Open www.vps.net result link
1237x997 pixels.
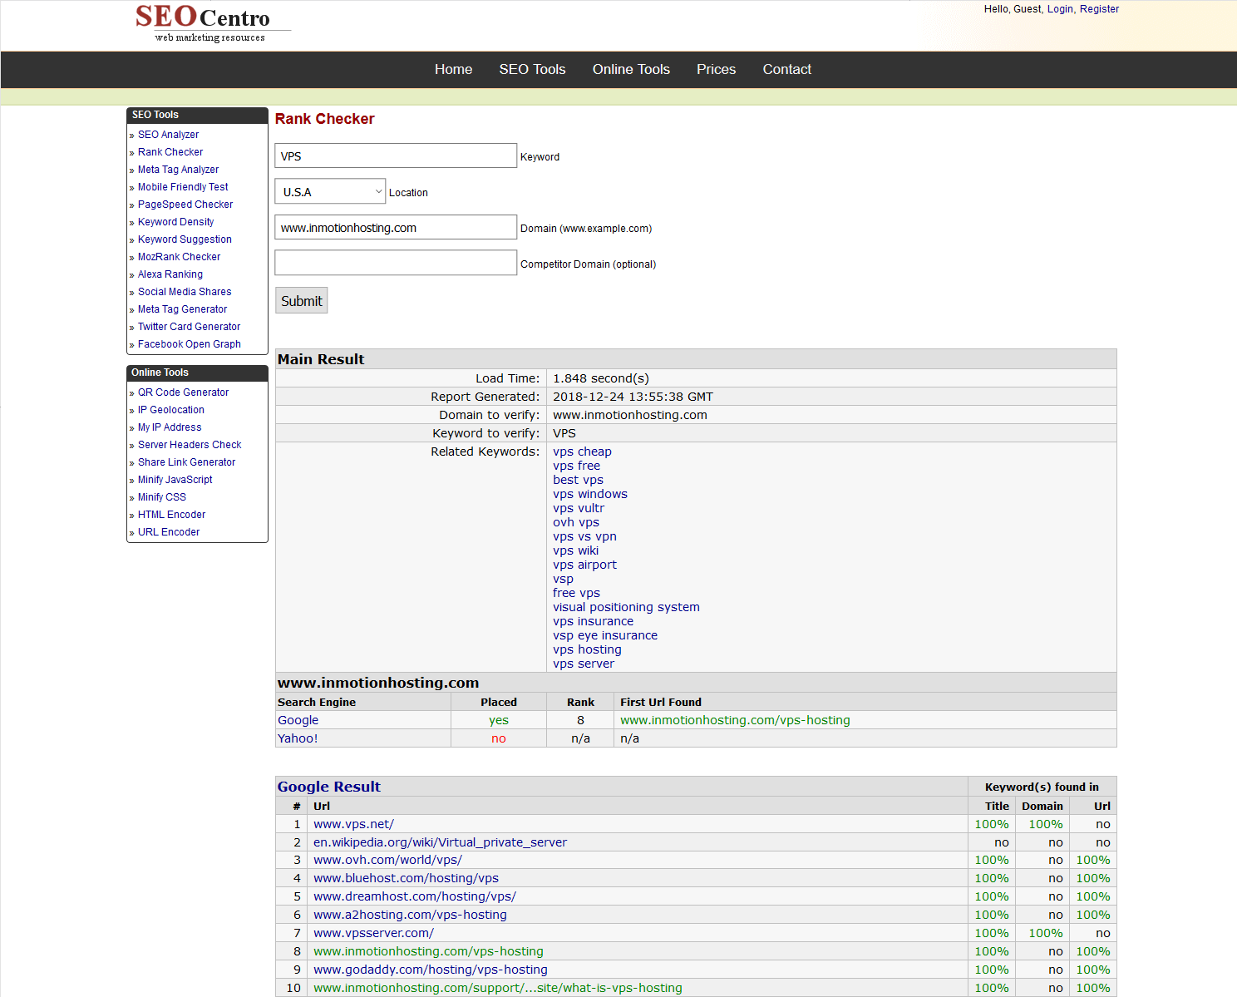click(353, 824)
